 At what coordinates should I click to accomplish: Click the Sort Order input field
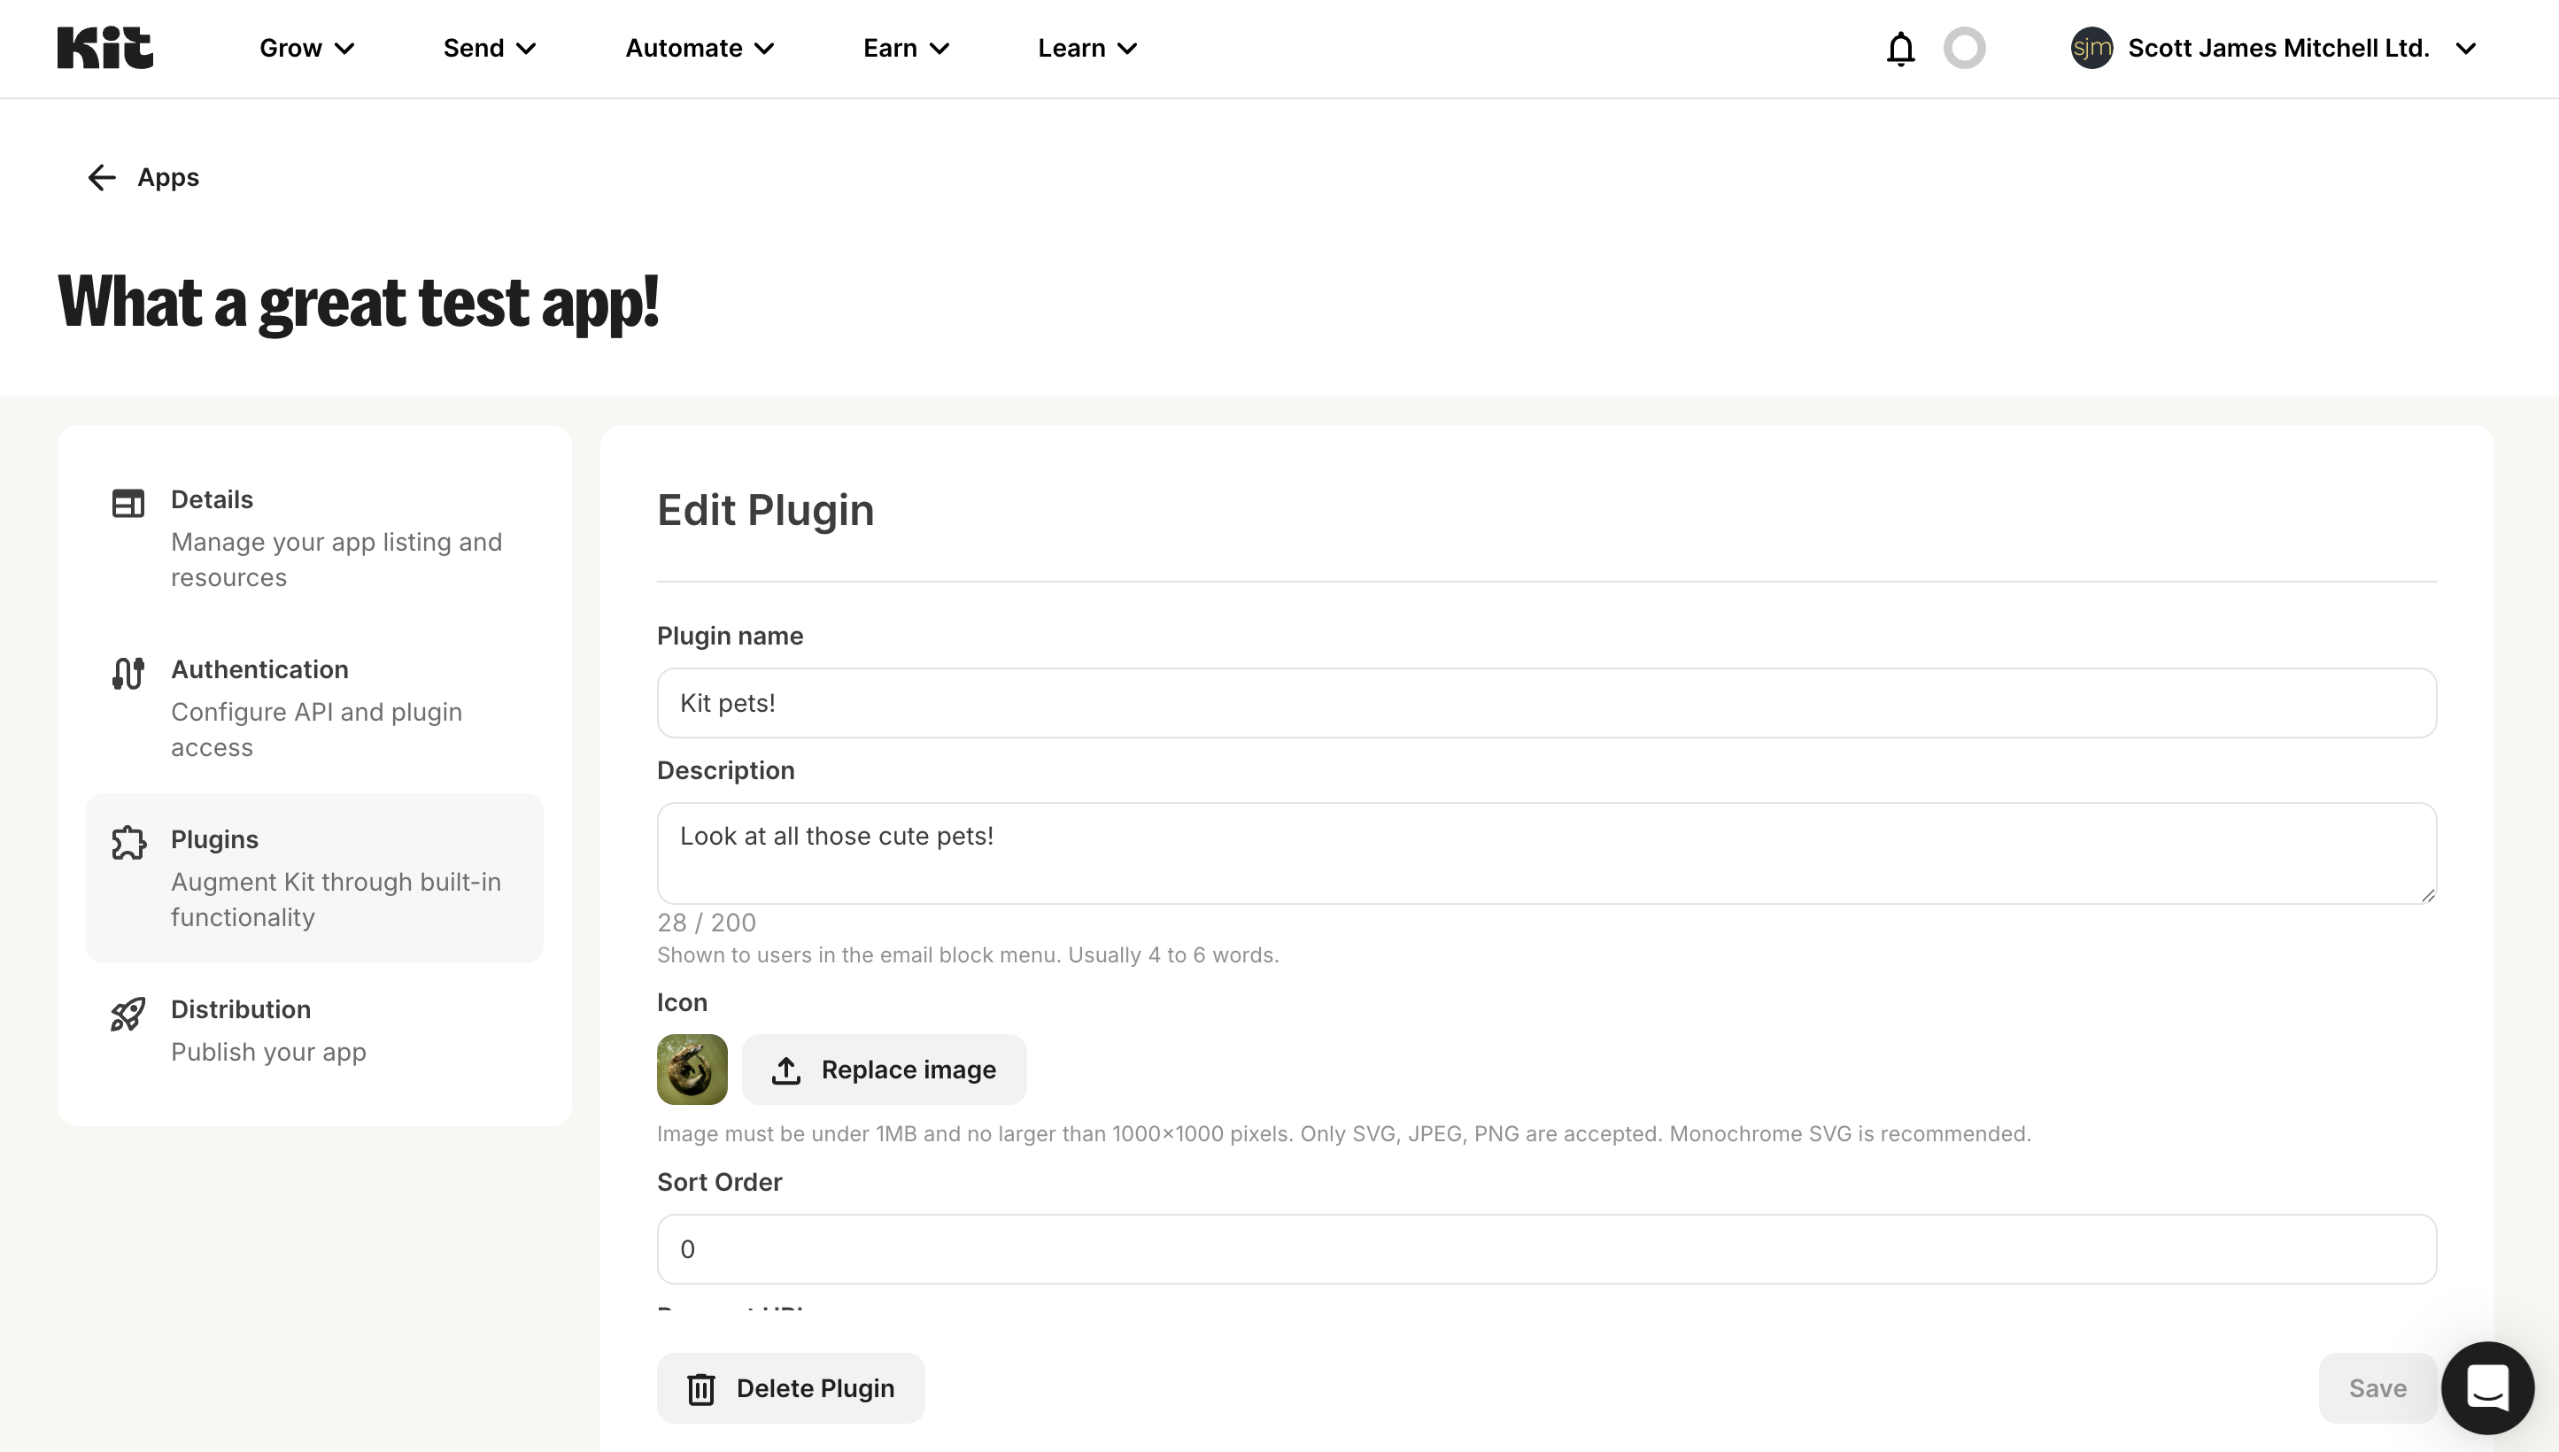tap(1547, 1248)
